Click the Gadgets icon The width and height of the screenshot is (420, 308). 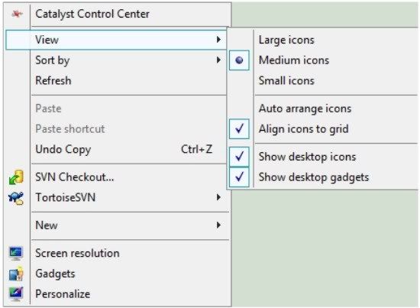[x=16, y=274]
